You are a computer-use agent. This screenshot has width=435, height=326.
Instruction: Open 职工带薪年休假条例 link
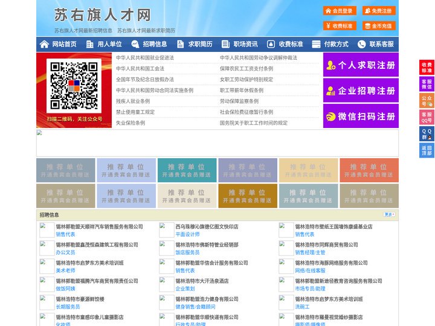(x=242, y=91)
